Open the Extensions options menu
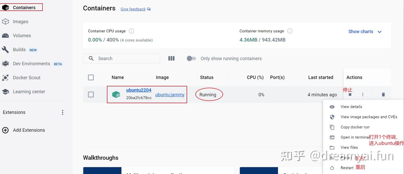Screen dimensions: 404x174 pos(63,112)
